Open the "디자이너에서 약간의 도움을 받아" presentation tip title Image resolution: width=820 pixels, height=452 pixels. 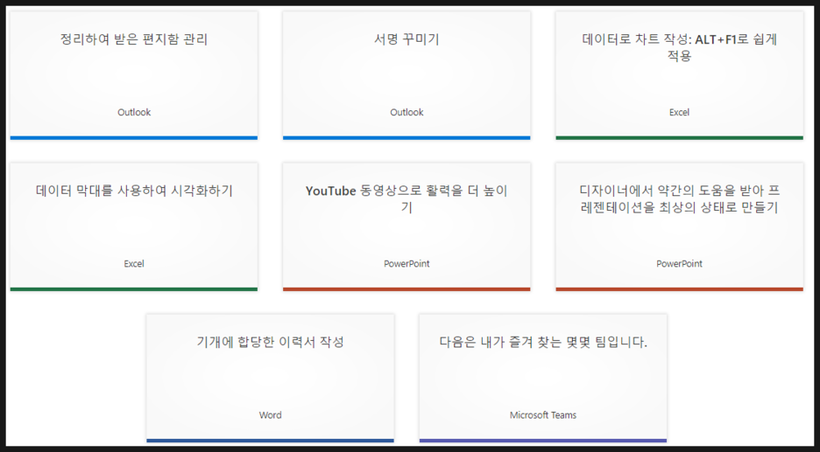pos(679,198)
